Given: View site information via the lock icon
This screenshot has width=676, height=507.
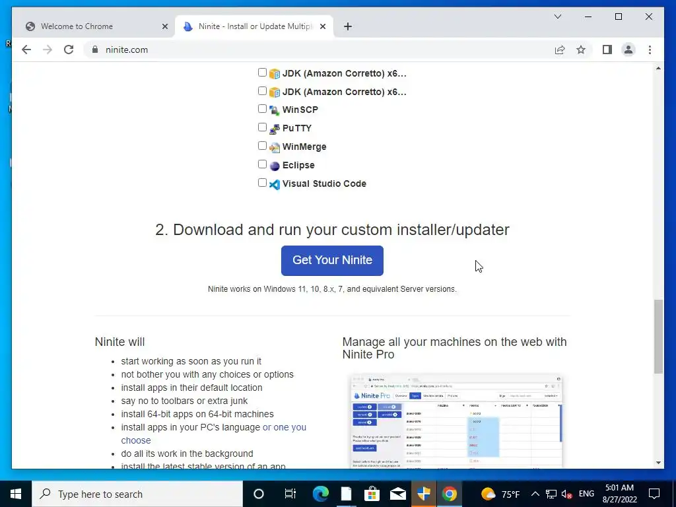Looking at the screenshot, I should (x=95, y=50).
